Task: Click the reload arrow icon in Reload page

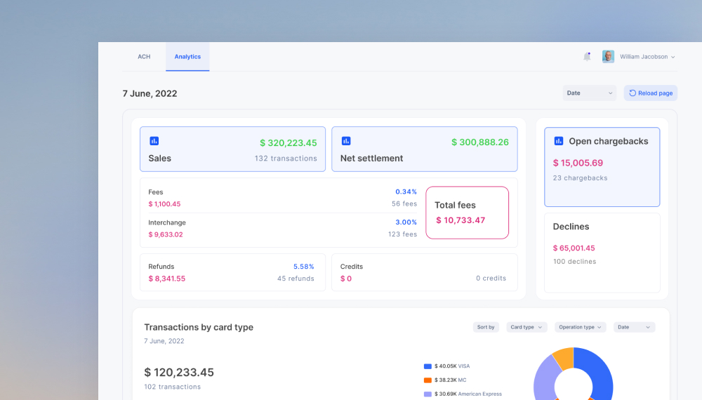Action: tap(633, 93)
